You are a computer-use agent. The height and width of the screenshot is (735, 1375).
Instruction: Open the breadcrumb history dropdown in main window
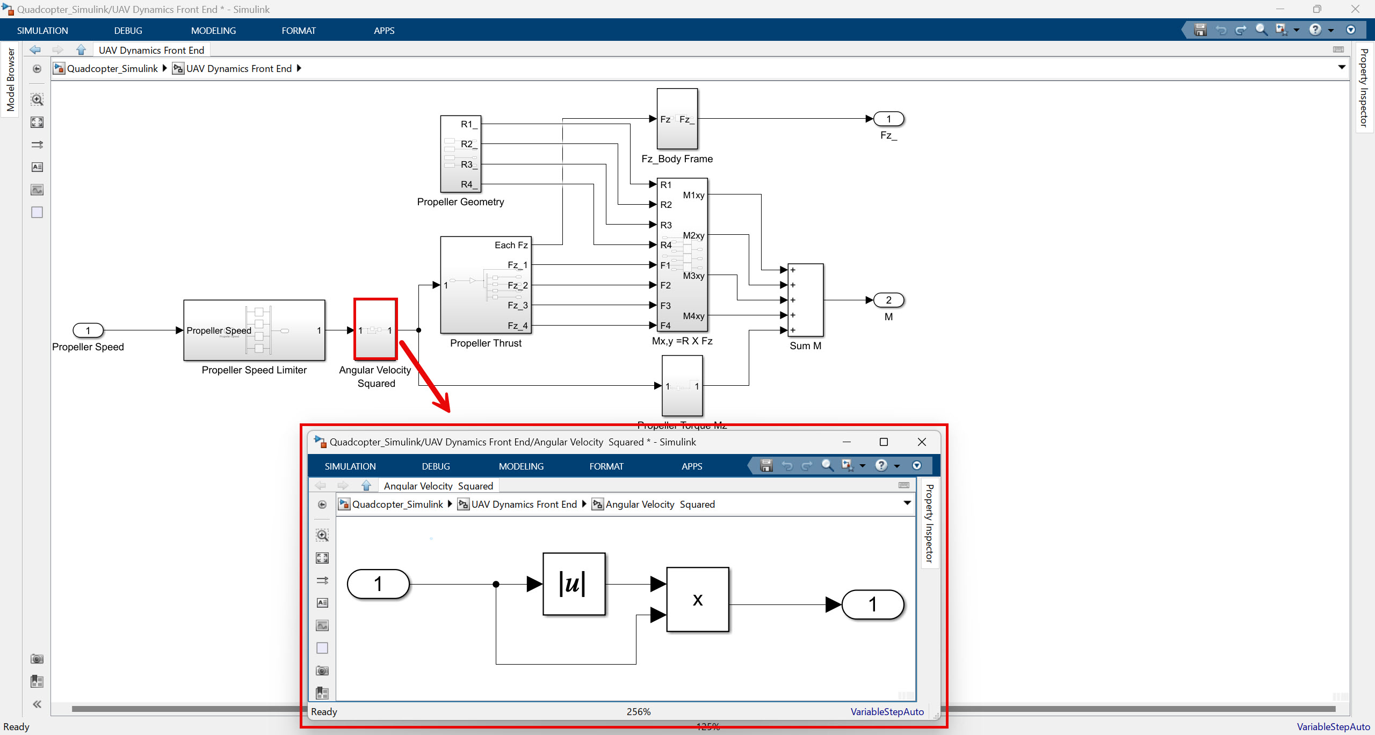(1342, 67)
